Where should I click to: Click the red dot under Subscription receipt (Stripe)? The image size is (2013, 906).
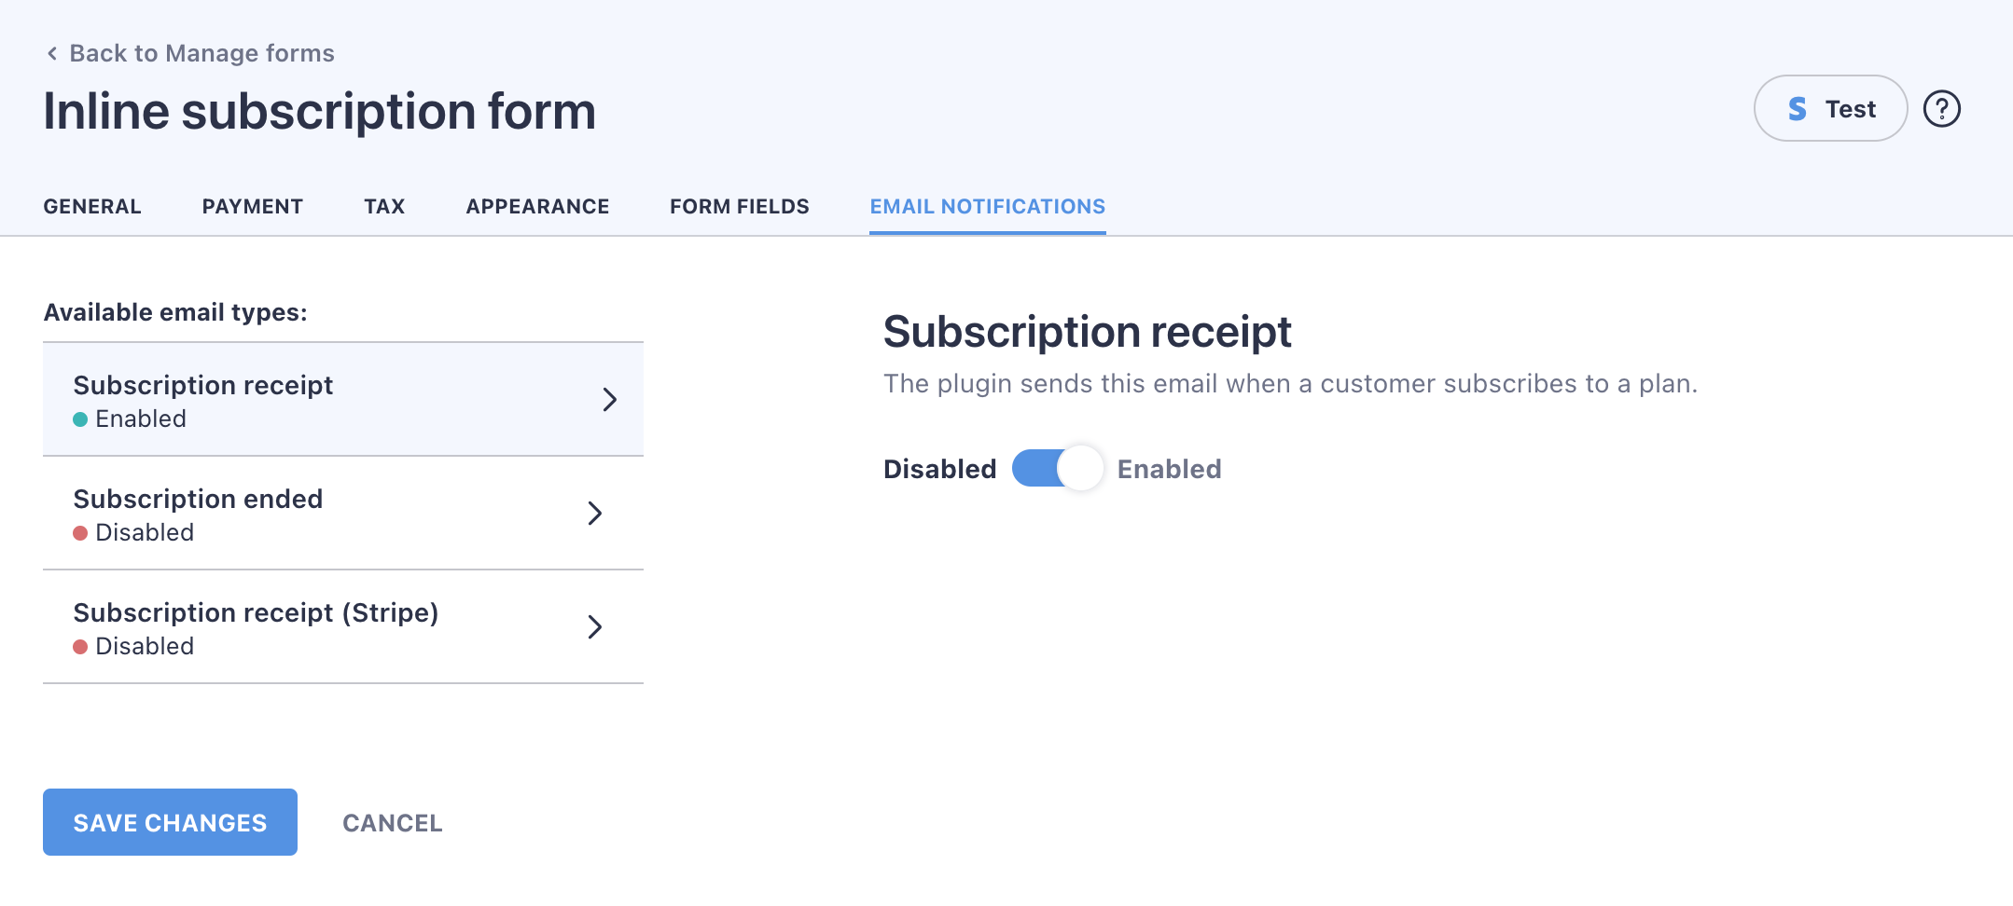pyautogui.click(x=80, y=647)
